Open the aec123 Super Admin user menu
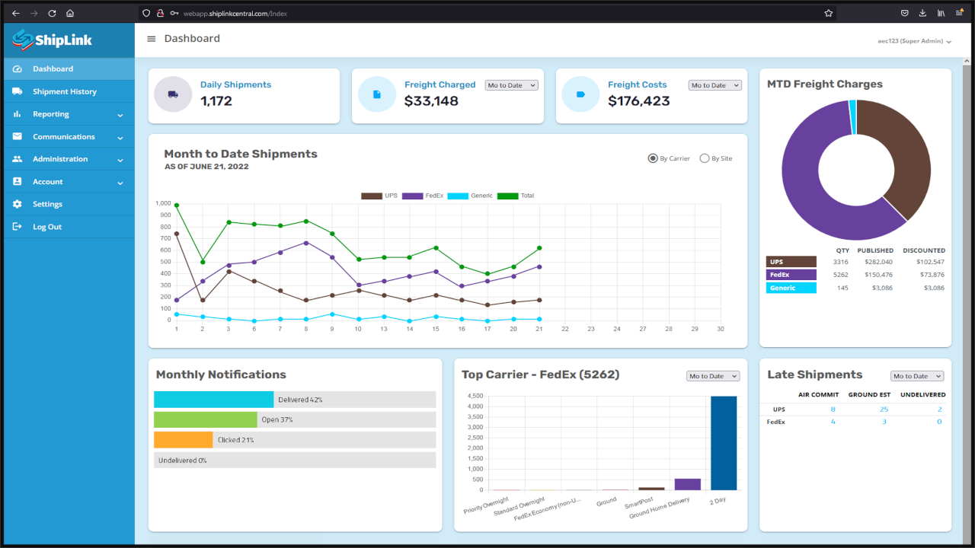The width and height of the screenshot is (975, 548). 915,41
